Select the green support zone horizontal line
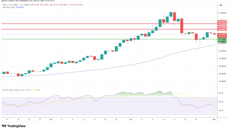The image size is (229, 129). pyautogui.click(x=75, y=39)
